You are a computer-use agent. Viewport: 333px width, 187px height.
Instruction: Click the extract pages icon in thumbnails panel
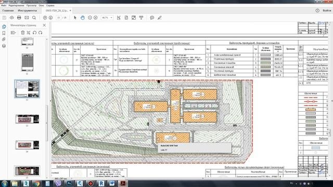29,33
